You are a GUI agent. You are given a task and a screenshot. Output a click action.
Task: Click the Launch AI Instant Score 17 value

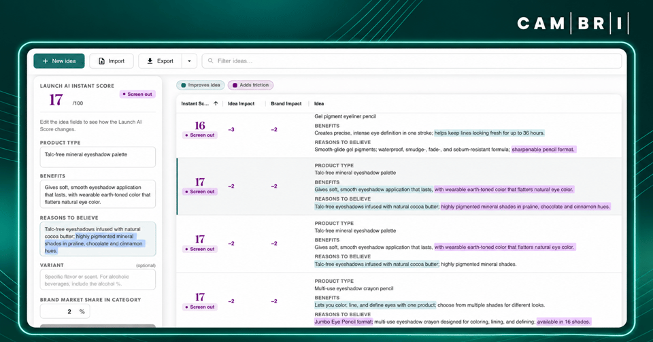tap(56, 100)
